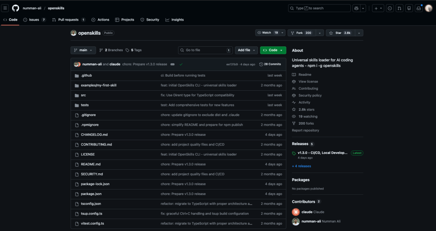This screenshot has width=436, height=231.
Task: Open the repositories icon in header
Action: pos(409,8)
